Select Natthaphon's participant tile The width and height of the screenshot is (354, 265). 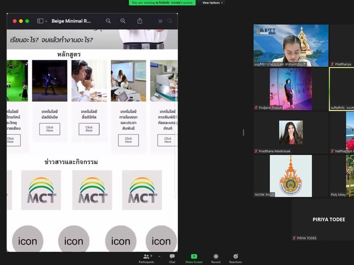342,132
